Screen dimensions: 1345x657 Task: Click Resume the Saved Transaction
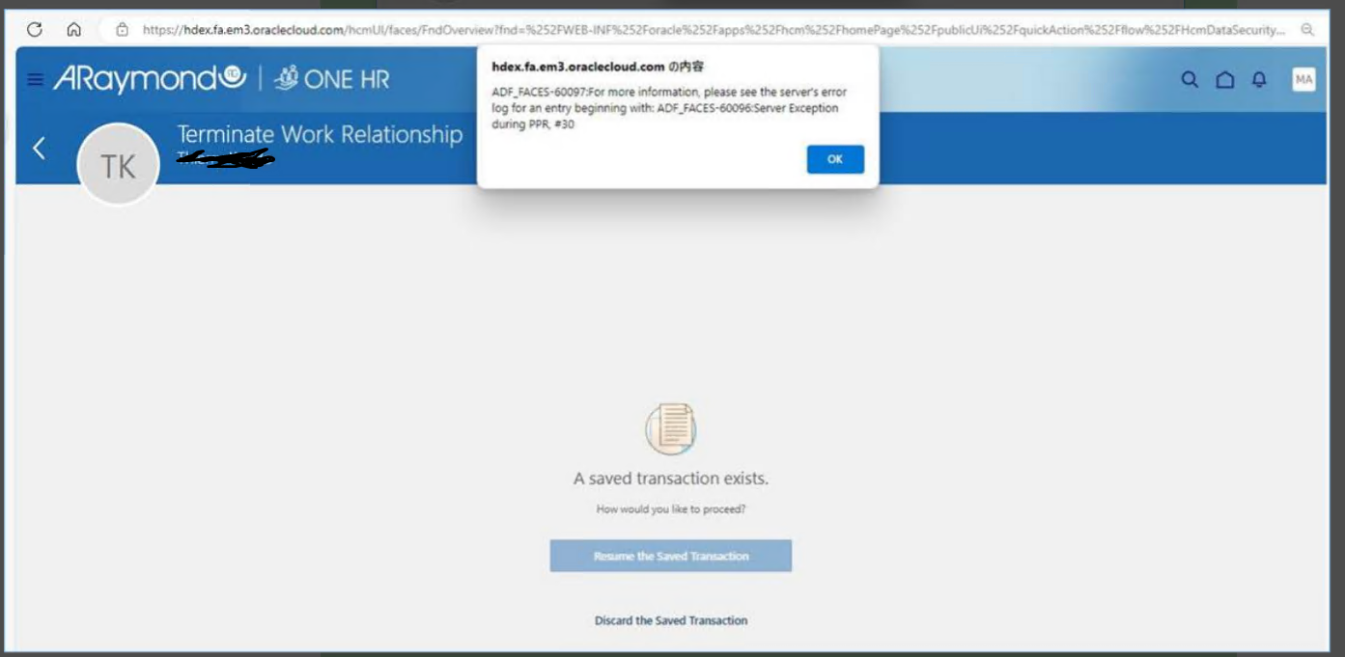(671, 556)
